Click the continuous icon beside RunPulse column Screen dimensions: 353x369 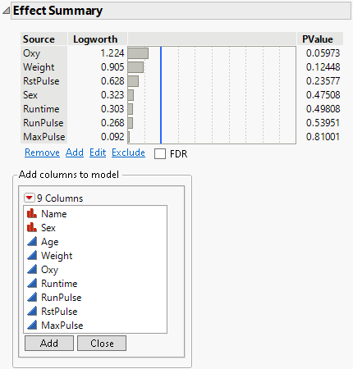[32, 297]
